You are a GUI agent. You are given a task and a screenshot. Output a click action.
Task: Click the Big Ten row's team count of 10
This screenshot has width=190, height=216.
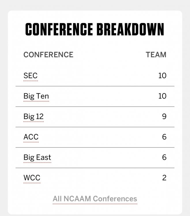[162, 96]
